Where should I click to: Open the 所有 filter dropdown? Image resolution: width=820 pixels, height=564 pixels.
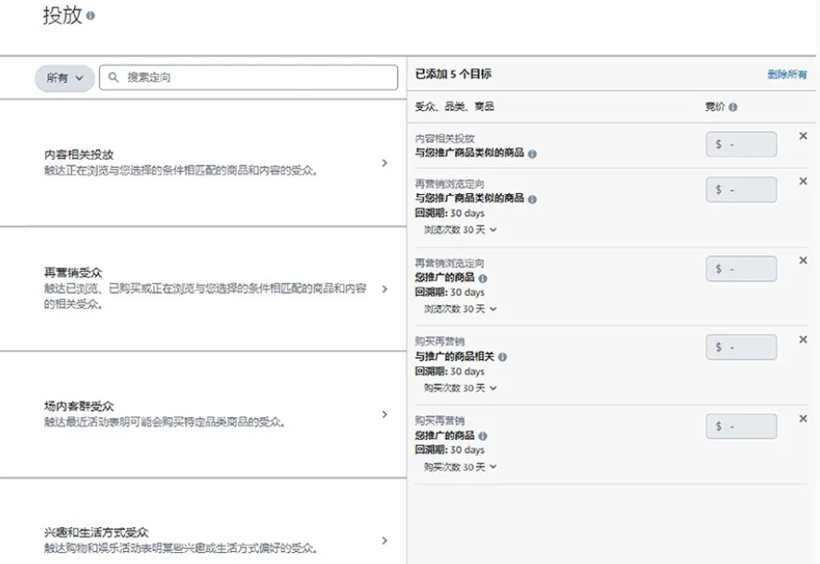pyautogui.click(x=65, y=78)
